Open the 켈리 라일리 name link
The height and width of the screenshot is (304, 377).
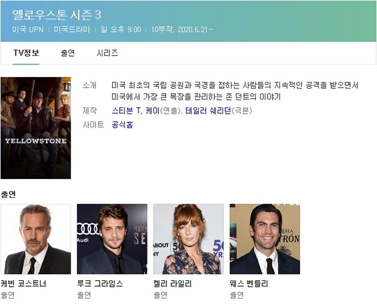tap(172, 284)
